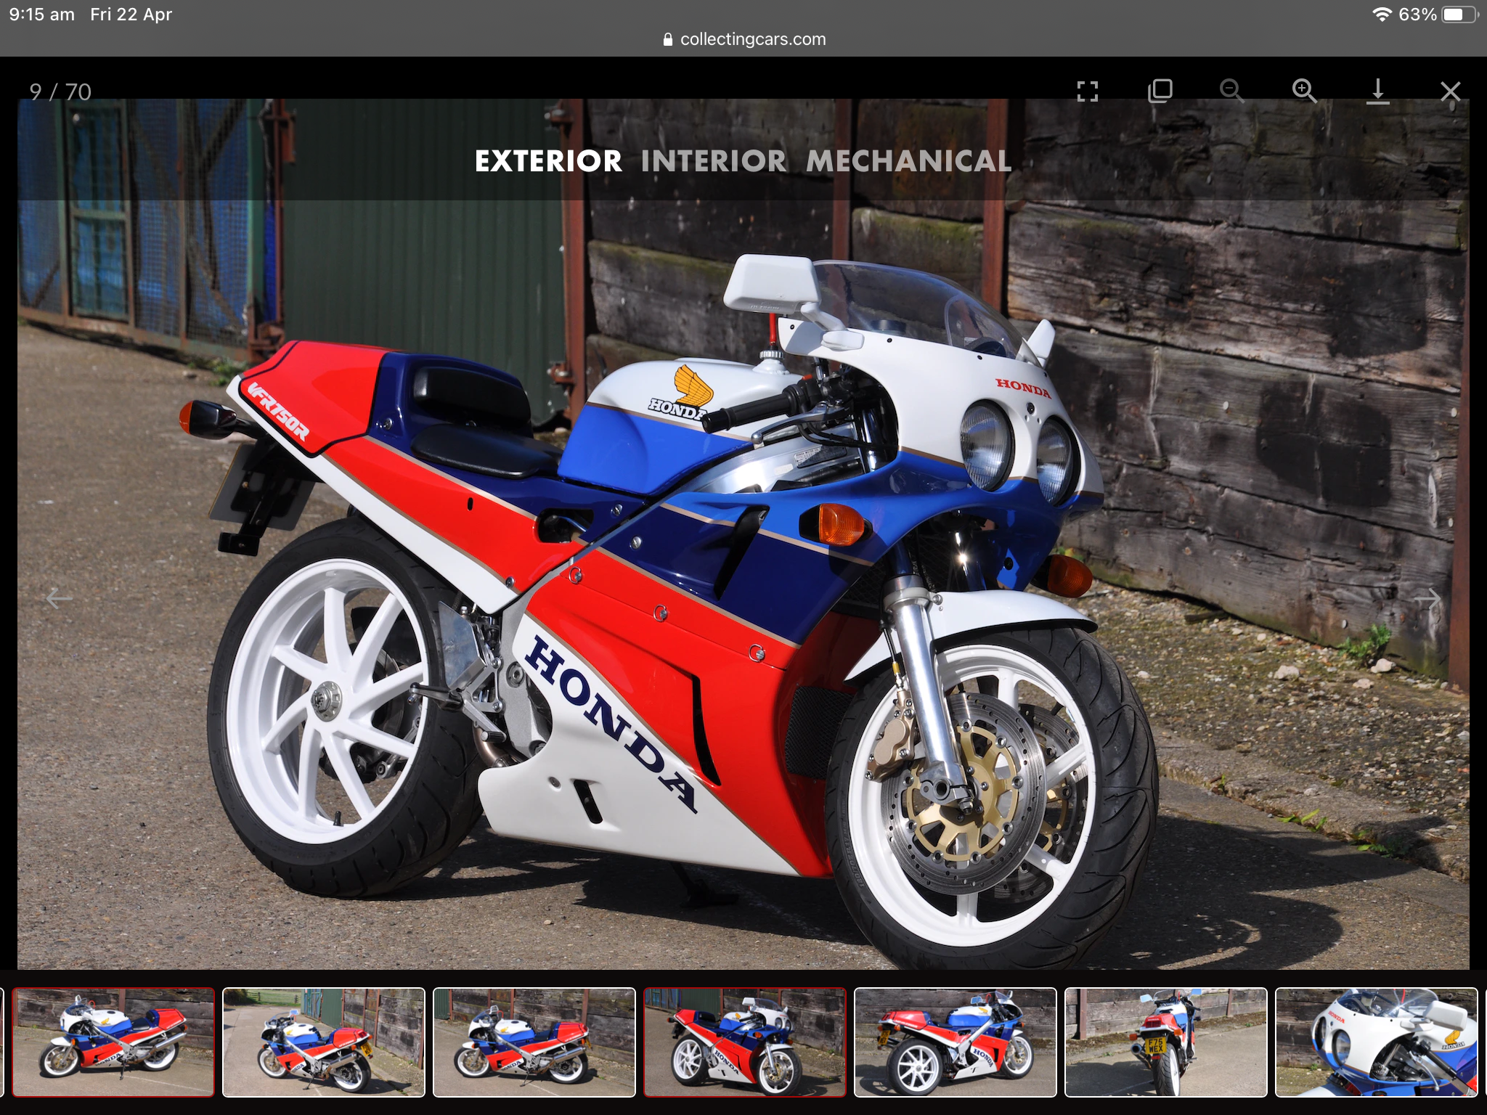Switch to the INTERIOR tab
This screenshot has width=1487, height=1115.
click(714, 161)
